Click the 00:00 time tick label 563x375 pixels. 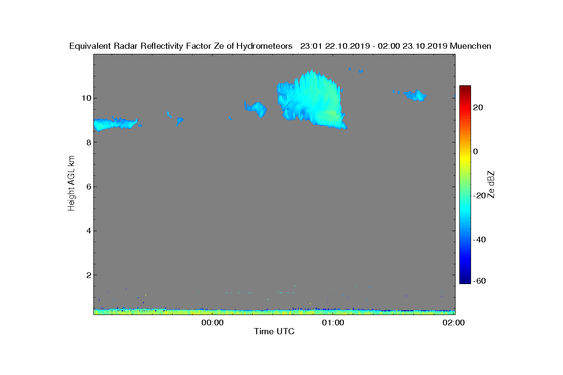[212, 322]
